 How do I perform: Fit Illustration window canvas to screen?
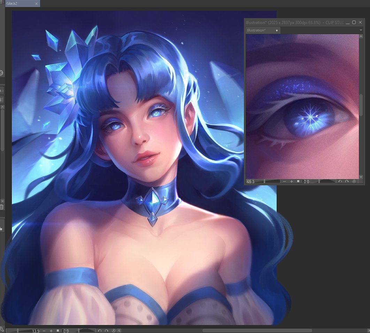coord(298,181)
